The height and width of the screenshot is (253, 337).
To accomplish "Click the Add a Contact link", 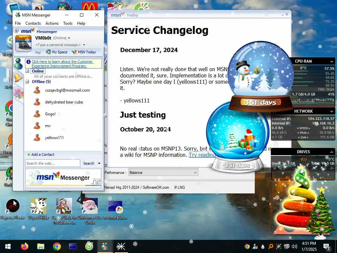I will click(x=40, y=155).
